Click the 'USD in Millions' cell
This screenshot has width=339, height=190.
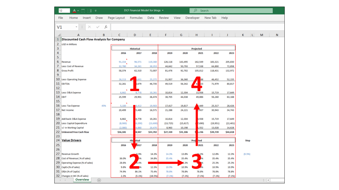tap(69, 45)
